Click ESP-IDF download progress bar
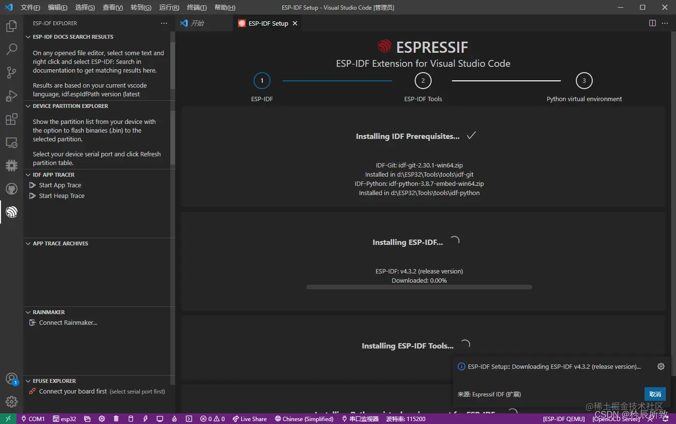The image size is (676, 424). [x=419, y=287]
